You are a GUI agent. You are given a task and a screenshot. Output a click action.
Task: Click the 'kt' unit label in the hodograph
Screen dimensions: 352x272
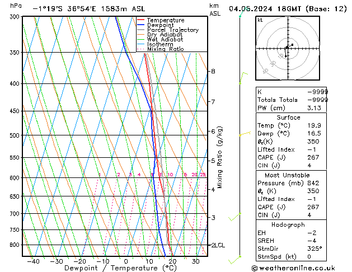(x=260, y=20)
